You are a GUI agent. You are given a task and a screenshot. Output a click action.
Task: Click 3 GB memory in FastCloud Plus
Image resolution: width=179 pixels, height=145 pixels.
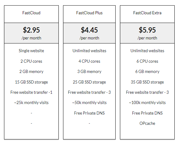tap(89, 71)
